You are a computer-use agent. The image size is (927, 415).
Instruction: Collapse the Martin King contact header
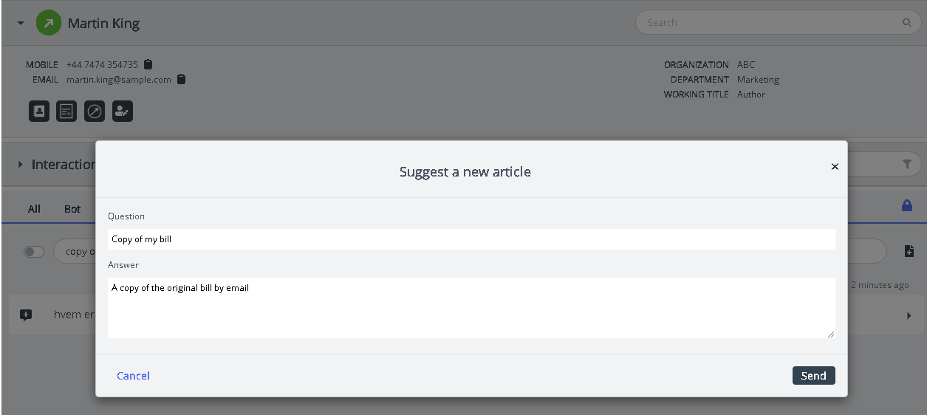21,24
